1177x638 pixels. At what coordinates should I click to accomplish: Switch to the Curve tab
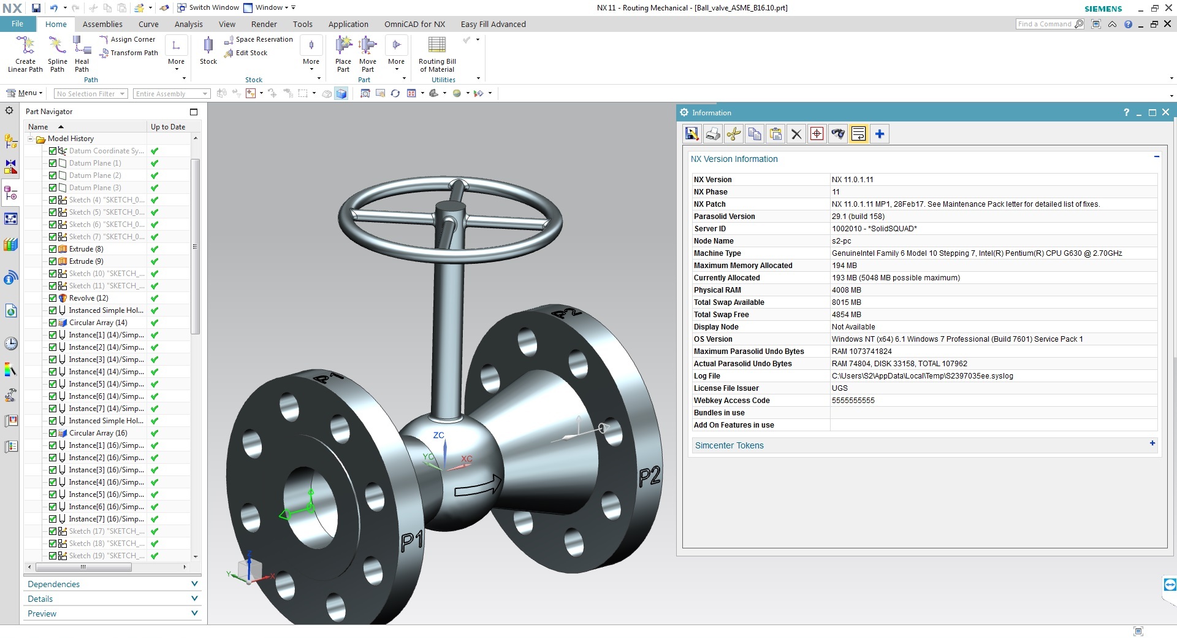click(x=148, y=25)
